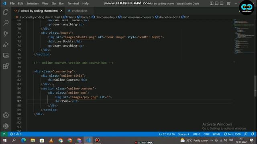
Task: Open the Remote Explorer view
Action: 6,55
